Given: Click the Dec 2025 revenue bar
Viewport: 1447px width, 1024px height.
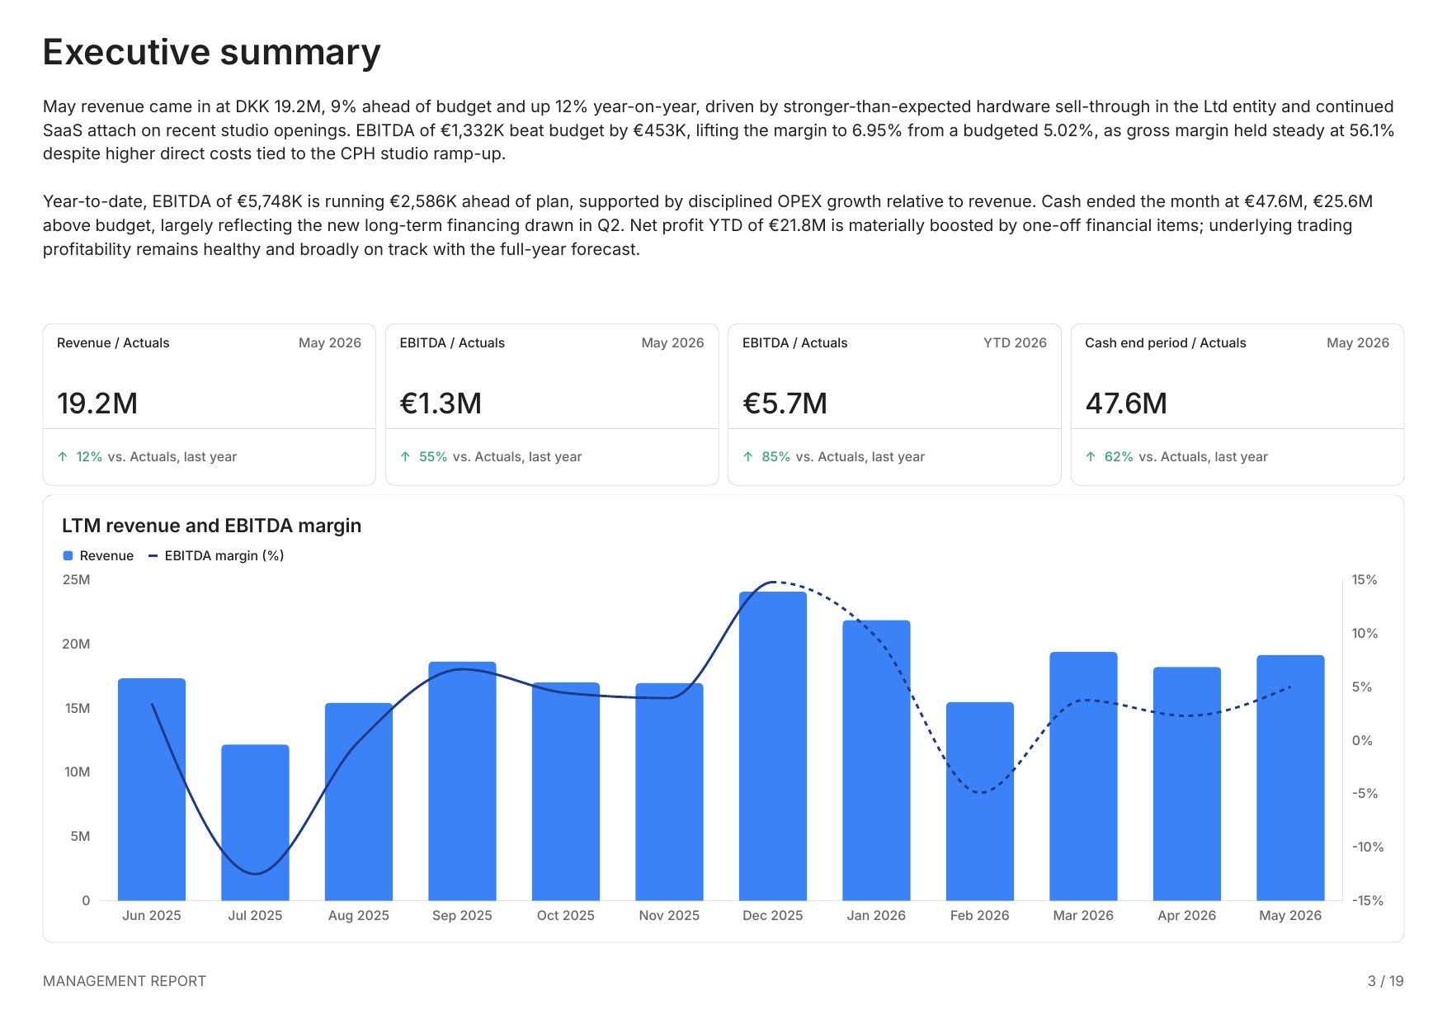Looking at the screenshot, I should coord(773,746).
